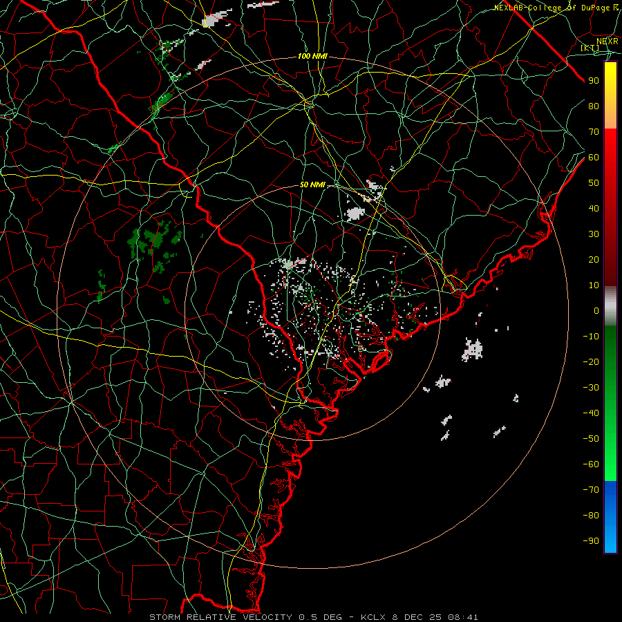Screen dimensions: 622x622
Task: Click the 90 value on the velocity scale
Action: pos(594,81)
